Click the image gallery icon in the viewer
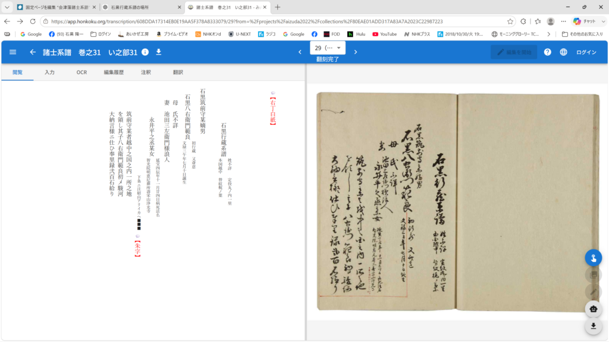The image size is (609, 342). click(x=594, y=275)
